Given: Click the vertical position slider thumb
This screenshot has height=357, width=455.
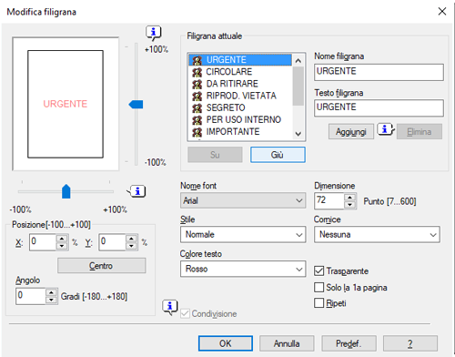Looking at the screenshot, I should pyautogui.click(x=136, y=105).
